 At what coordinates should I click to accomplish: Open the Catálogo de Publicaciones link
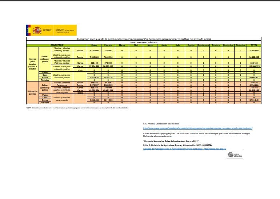point(184,148)
